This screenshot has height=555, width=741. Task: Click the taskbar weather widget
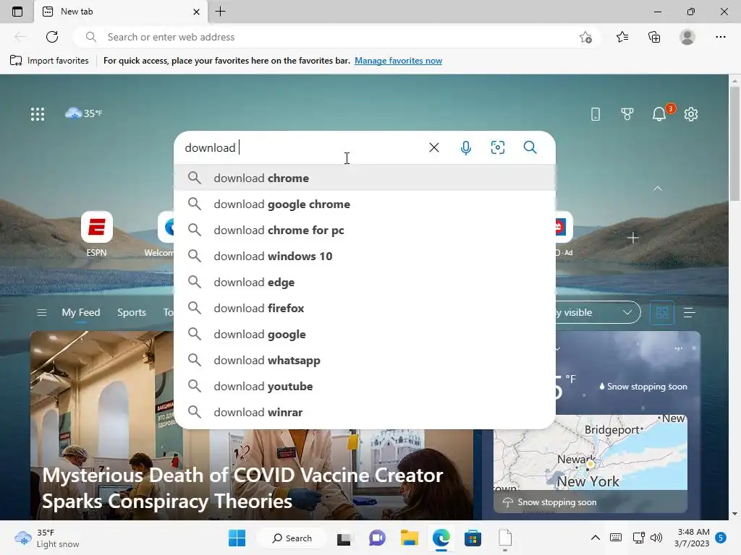click(x=47, y=538)
